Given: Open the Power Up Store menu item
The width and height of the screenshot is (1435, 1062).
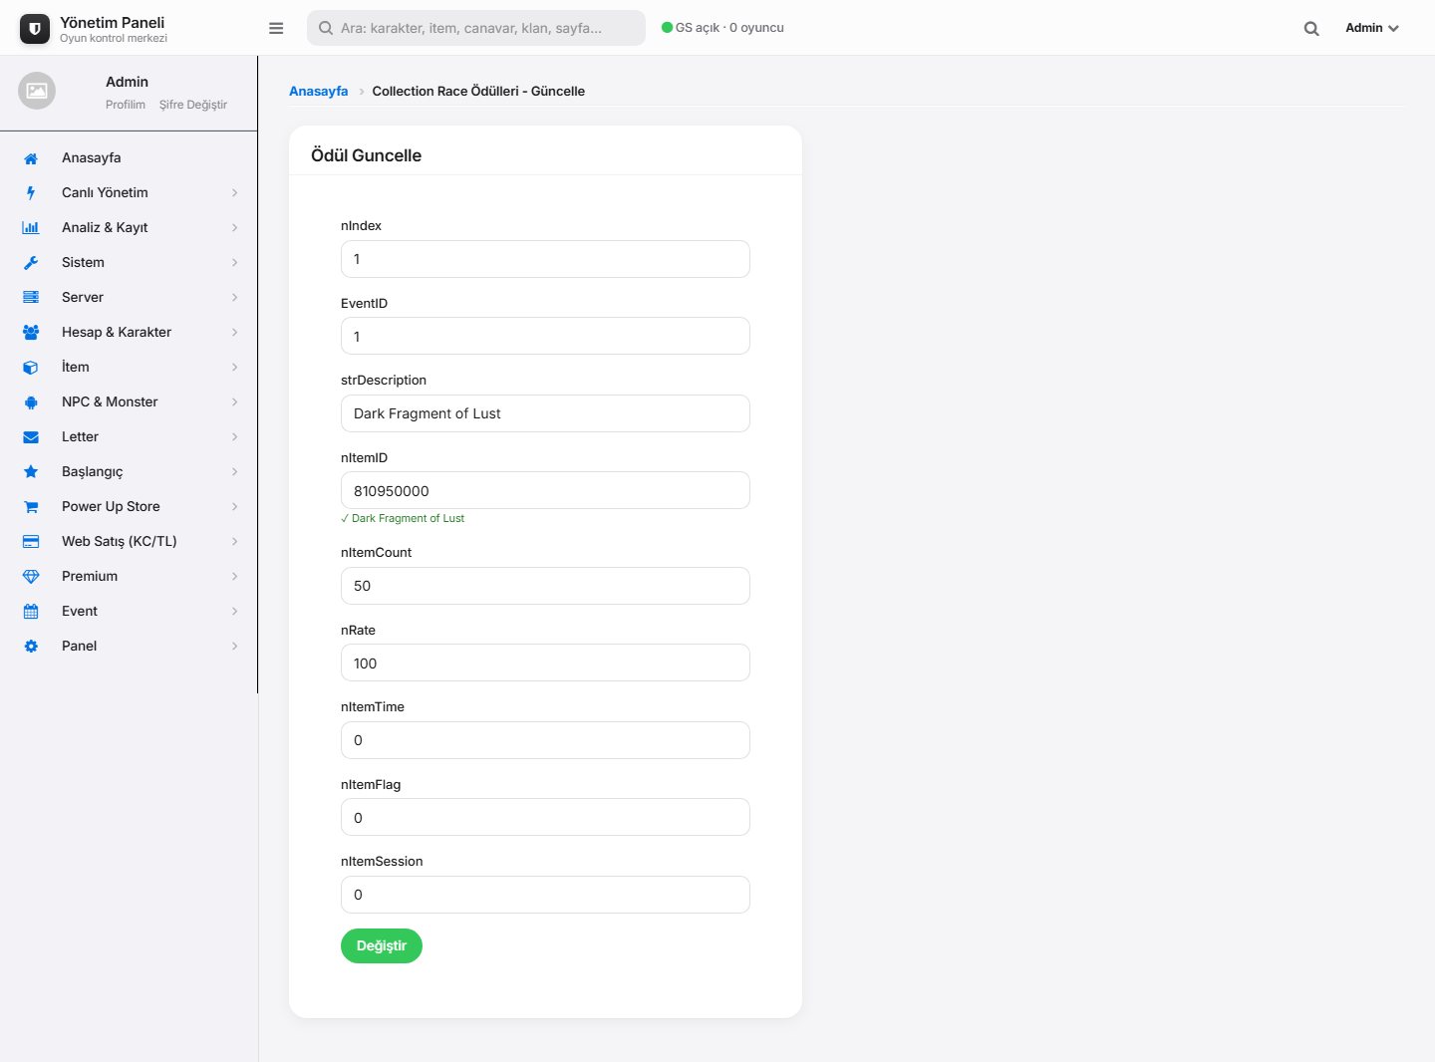Looking at the screenshot, I should click(x=130, y=507).
